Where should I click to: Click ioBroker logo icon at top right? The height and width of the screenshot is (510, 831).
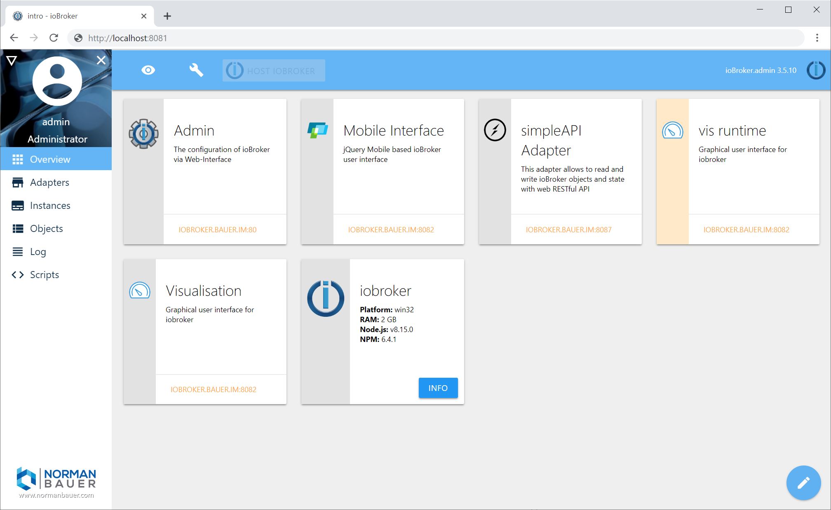tap(816, 70)
